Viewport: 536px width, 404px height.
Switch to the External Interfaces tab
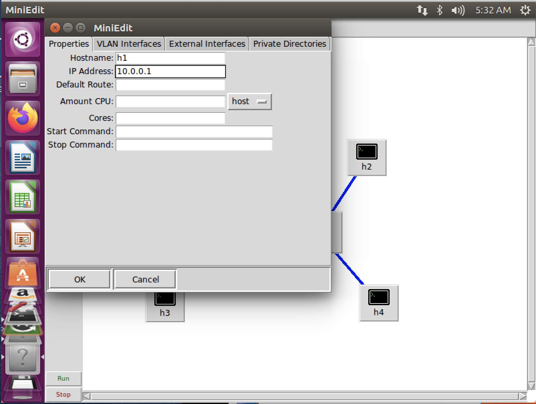click(207, 44)
